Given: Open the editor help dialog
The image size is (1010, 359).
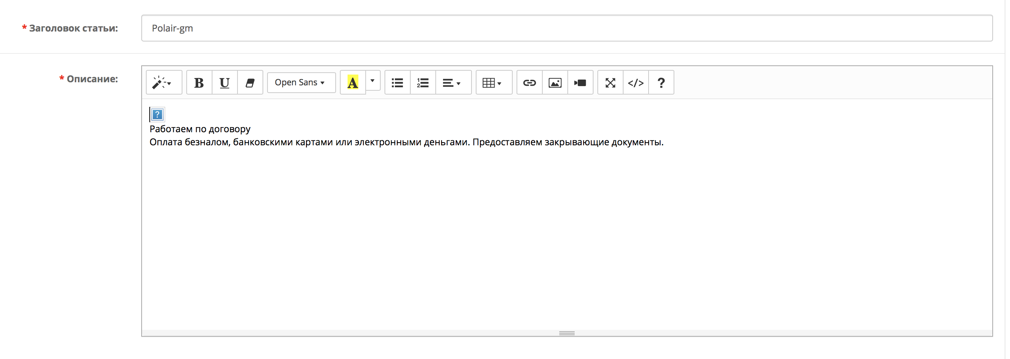Looking at the screenshot, I should pos(661,83).
